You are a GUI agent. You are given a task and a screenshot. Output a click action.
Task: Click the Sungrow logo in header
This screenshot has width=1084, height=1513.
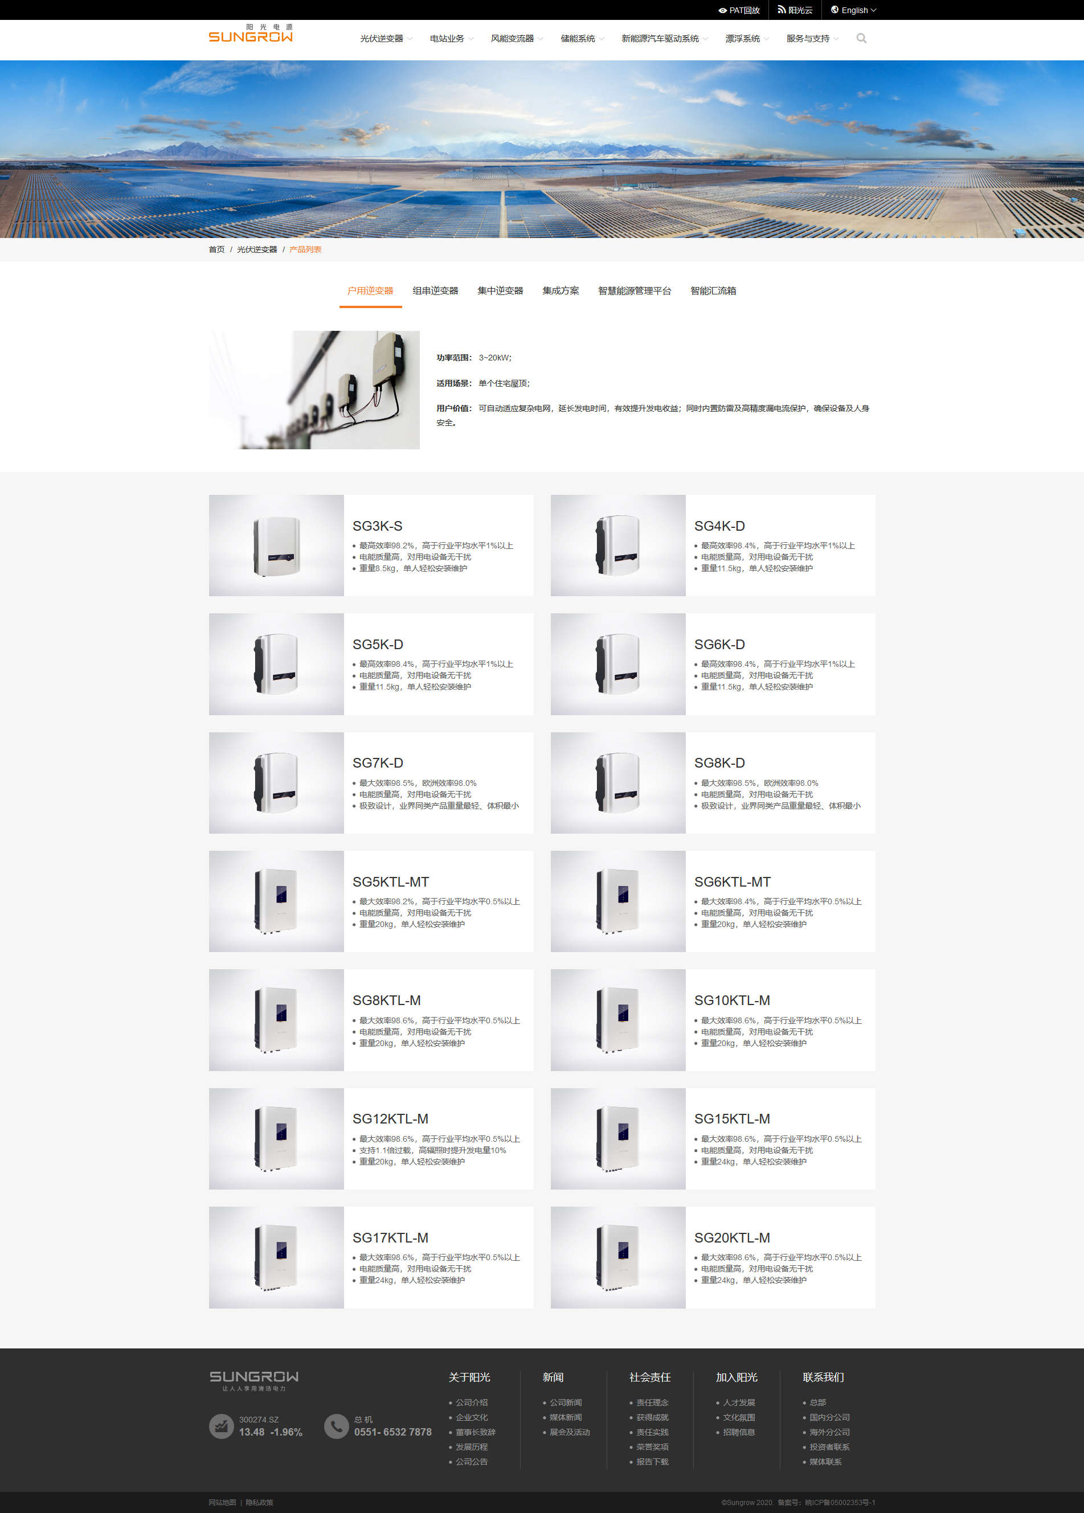coord(250,34)
